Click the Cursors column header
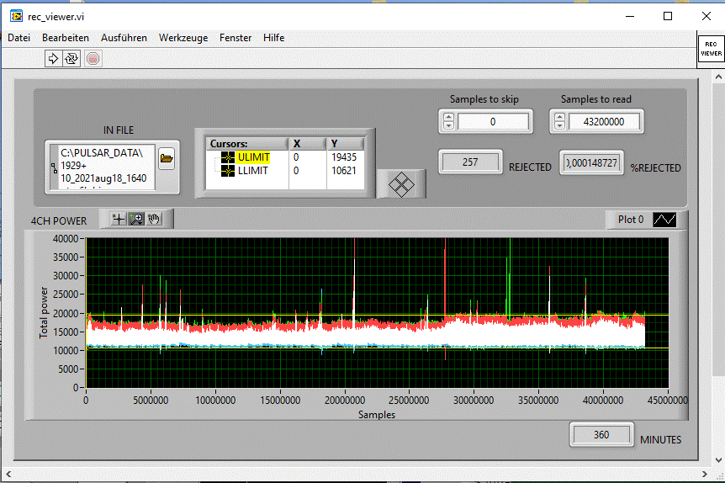Image resolution: width=725 pixels, height=483 pixels. click(247, 144)
